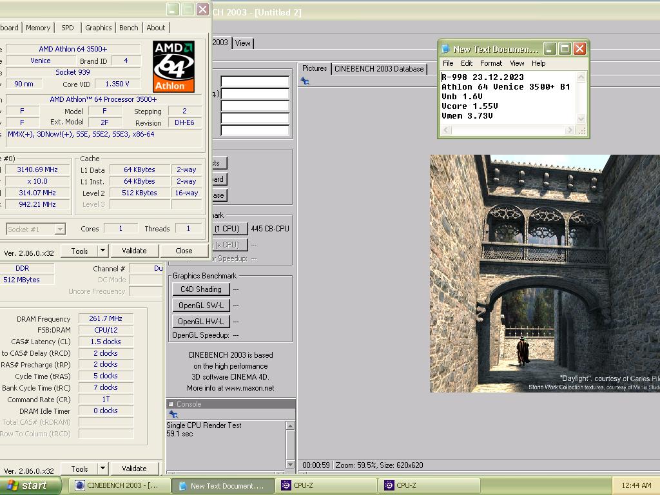Click the CAS# Latency value 1.5 clocks

pos(106,342)
